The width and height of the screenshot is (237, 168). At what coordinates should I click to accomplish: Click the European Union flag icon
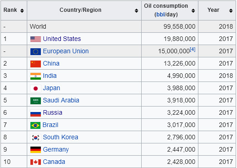click(35, 51)
